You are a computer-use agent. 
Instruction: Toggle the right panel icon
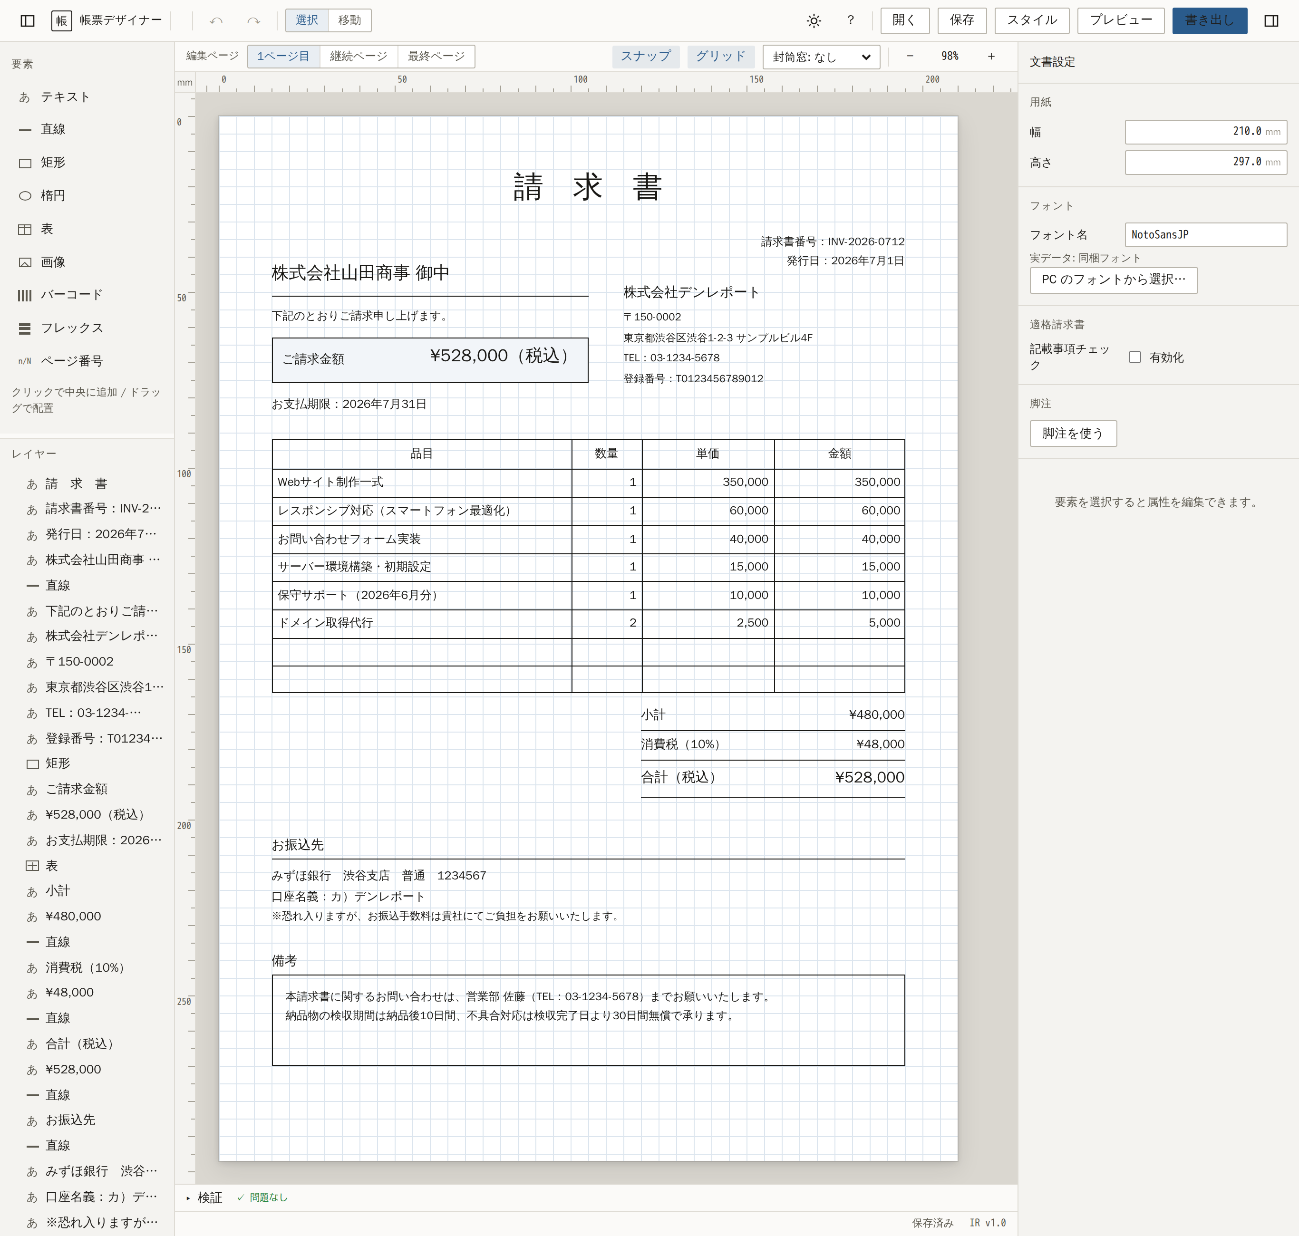tap(1271, 20)
